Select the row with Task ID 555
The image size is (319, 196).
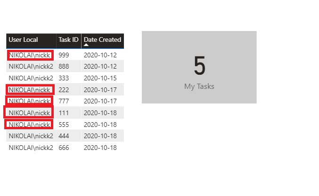[65, 125]
